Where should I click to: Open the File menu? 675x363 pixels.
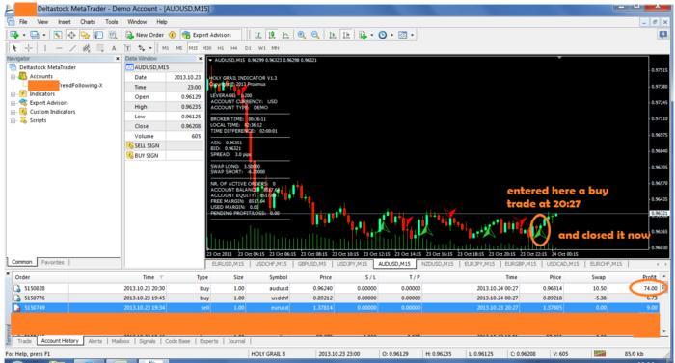coord(23,21)
